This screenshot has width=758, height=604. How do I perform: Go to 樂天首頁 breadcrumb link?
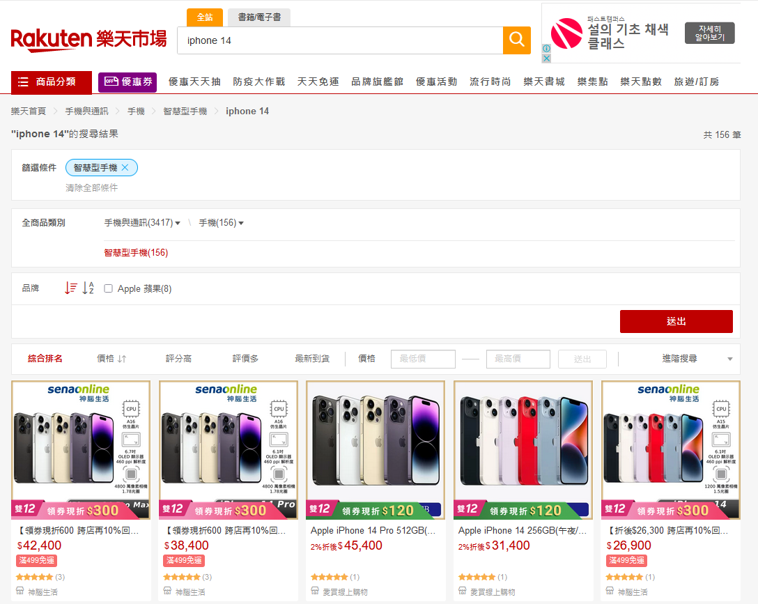(x=29, y=111)
